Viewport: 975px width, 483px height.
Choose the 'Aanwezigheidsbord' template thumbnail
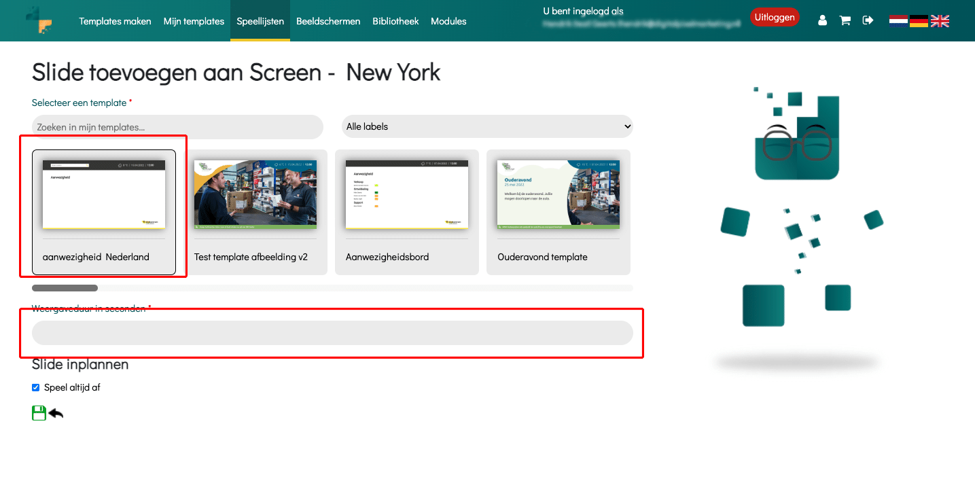(x=407, y=213)
